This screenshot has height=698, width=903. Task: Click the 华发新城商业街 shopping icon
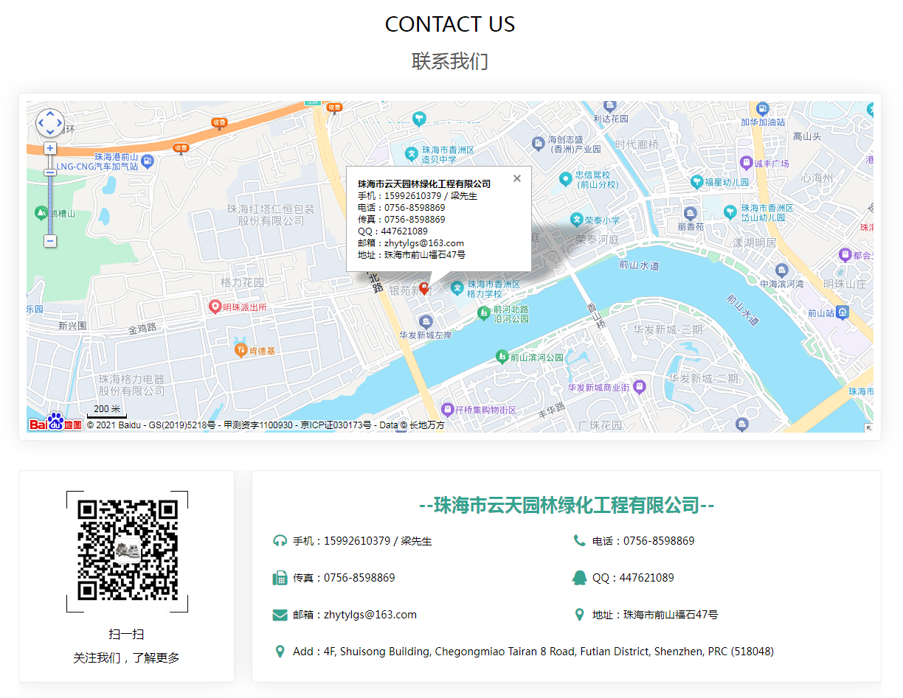click(640, 386)
